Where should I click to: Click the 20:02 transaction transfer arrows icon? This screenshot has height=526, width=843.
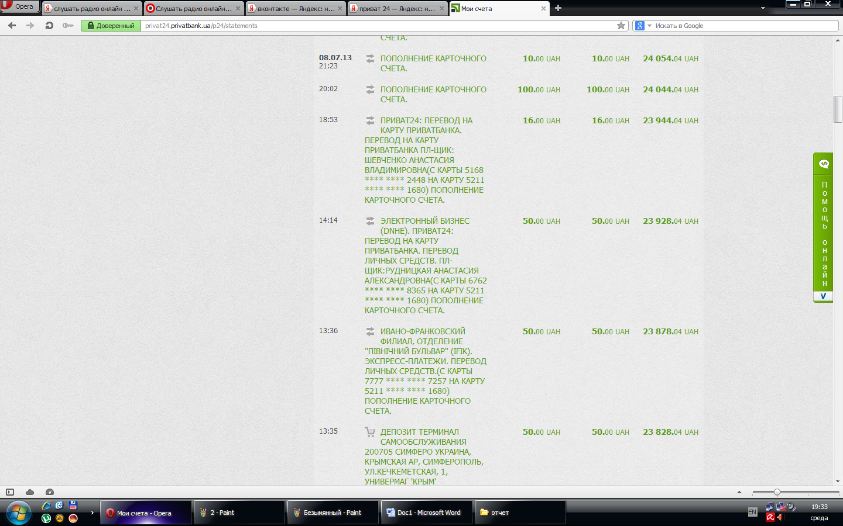coord(370,89)
